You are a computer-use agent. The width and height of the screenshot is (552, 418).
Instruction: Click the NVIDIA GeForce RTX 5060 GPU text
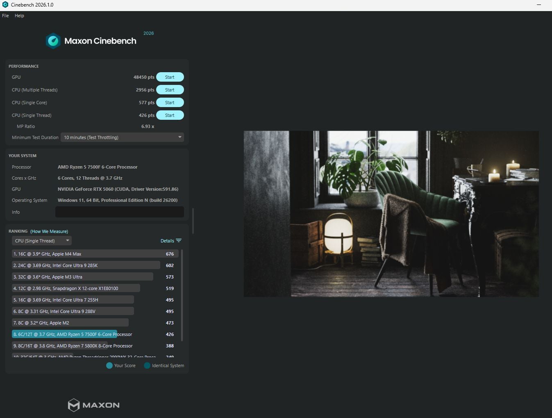(x=118, y=189)
